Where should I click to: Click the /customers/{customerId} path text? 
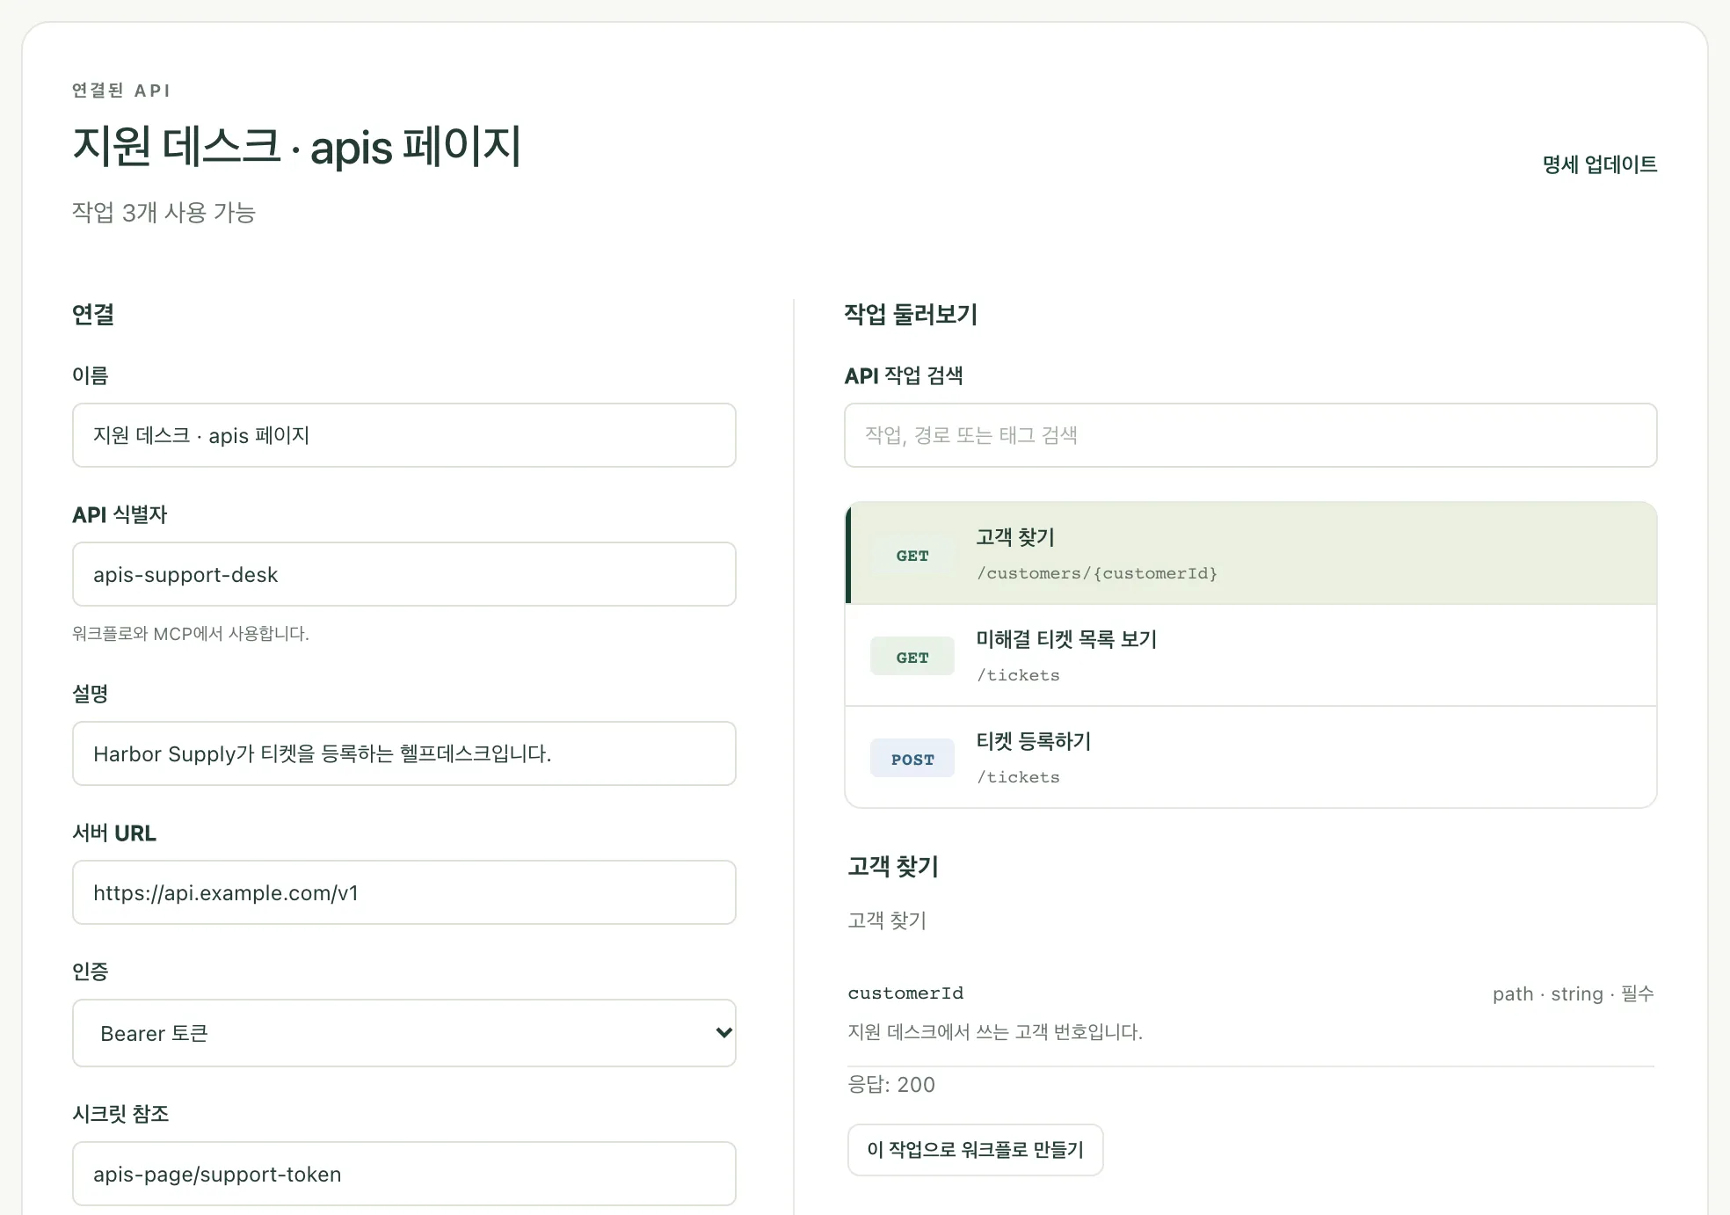1097,573
